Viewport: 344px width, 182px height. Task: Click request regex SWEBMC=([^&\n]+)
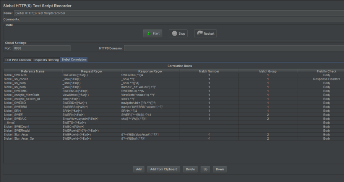(x=91, y=91)
